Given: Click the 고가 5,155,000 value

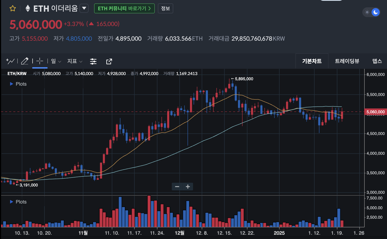Looking at the screenshot, I should 35,39.
